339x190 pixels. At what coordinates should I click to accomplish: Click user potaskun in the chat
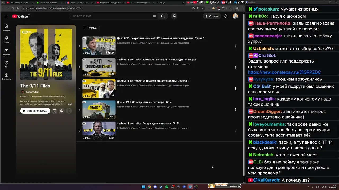(268, 9)
